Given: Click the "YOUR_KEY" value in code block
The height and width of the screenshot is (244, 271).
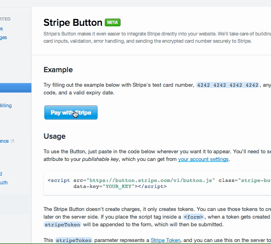Looking at the screenshot, I should click(x=119, y=186).
